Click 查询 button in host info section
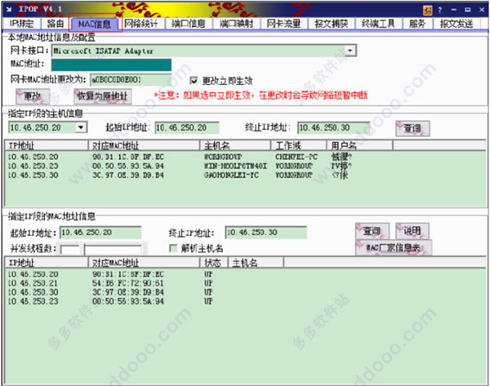 412,128
